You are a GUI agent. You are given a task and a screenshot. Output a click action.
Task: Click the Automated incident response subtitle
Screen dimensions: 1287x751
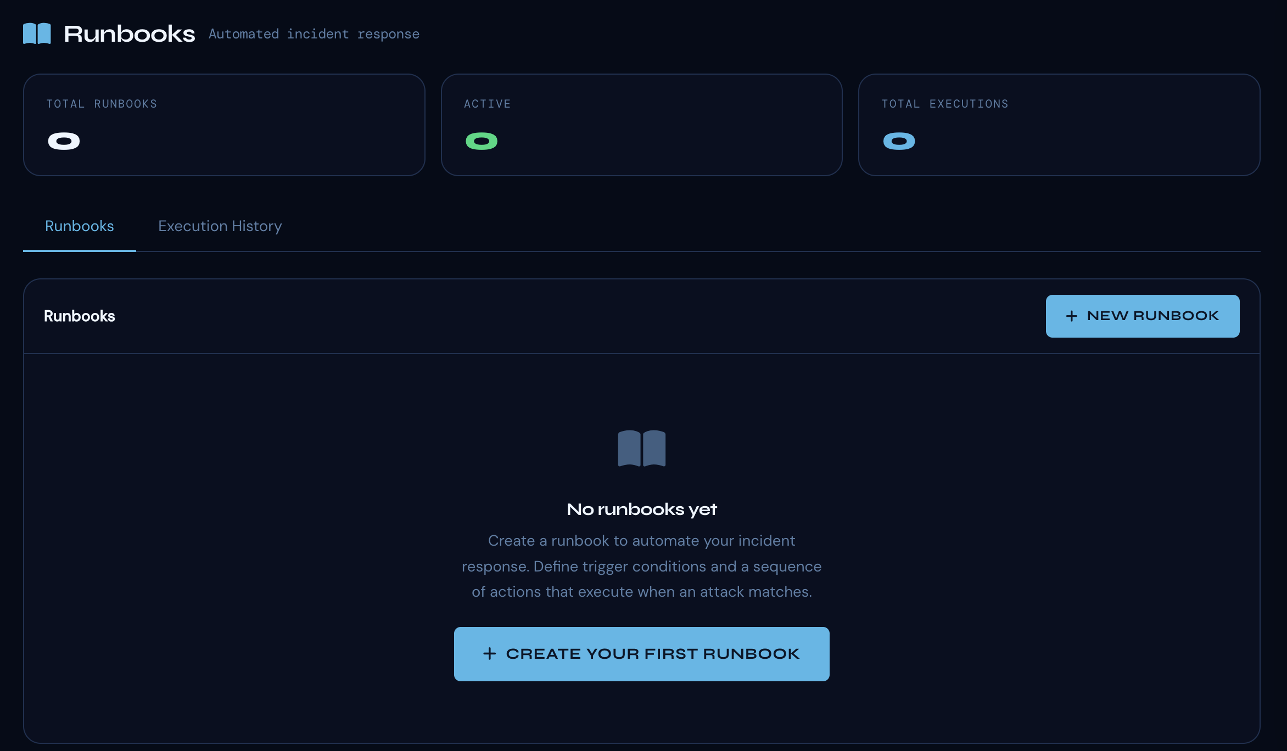click(x=314, y=33)
